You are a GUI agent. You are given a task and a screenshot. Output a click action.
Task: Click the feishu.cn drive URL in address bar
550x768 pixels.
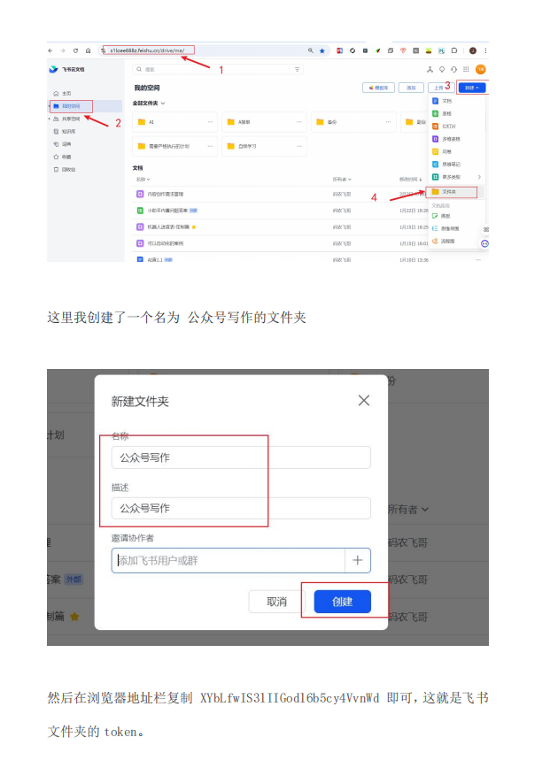(147, 50)
